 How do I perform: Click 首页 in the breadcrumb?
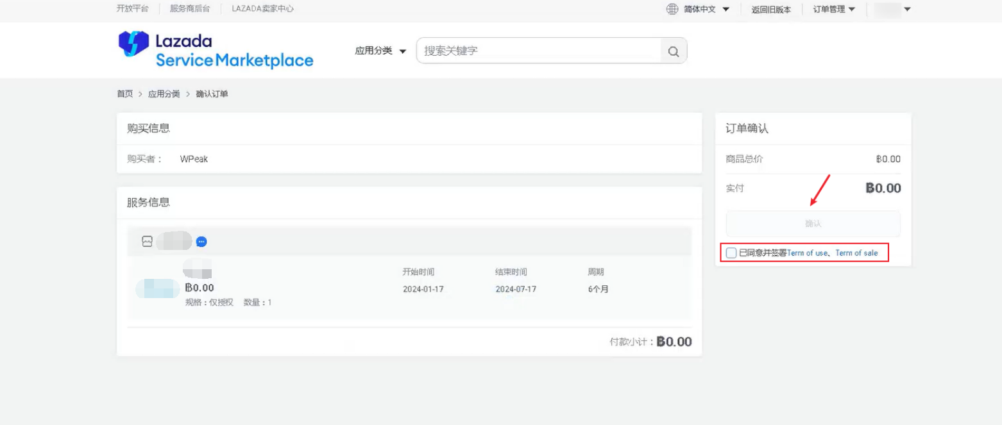click(x=124, y=94)
